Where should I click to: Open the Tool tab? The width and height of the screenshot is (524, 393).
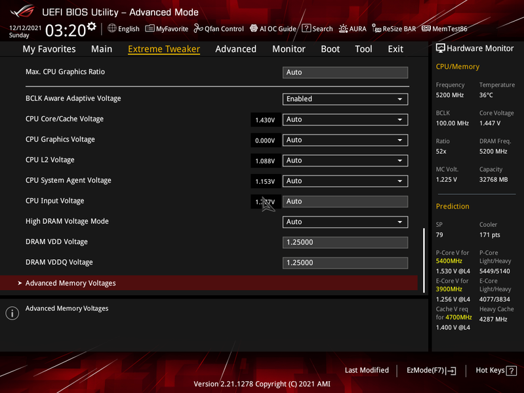tap(363, 49)
